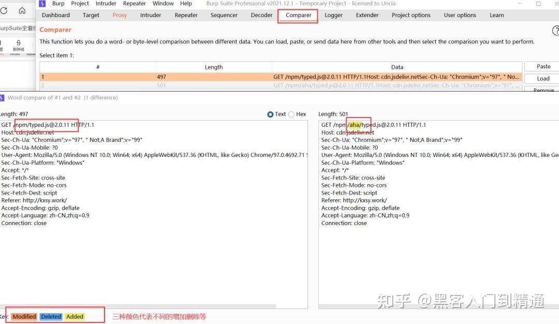Open the Burp menu
This screenshot has height=324, width=559.
(58, 4)
